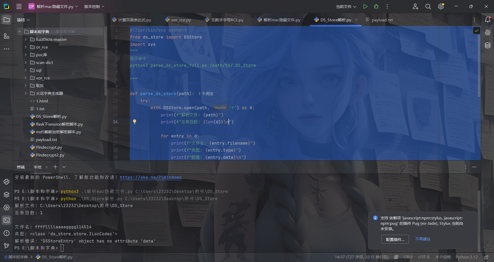Click the lightbulb quick-fix icon on line 14

[134, 122]
